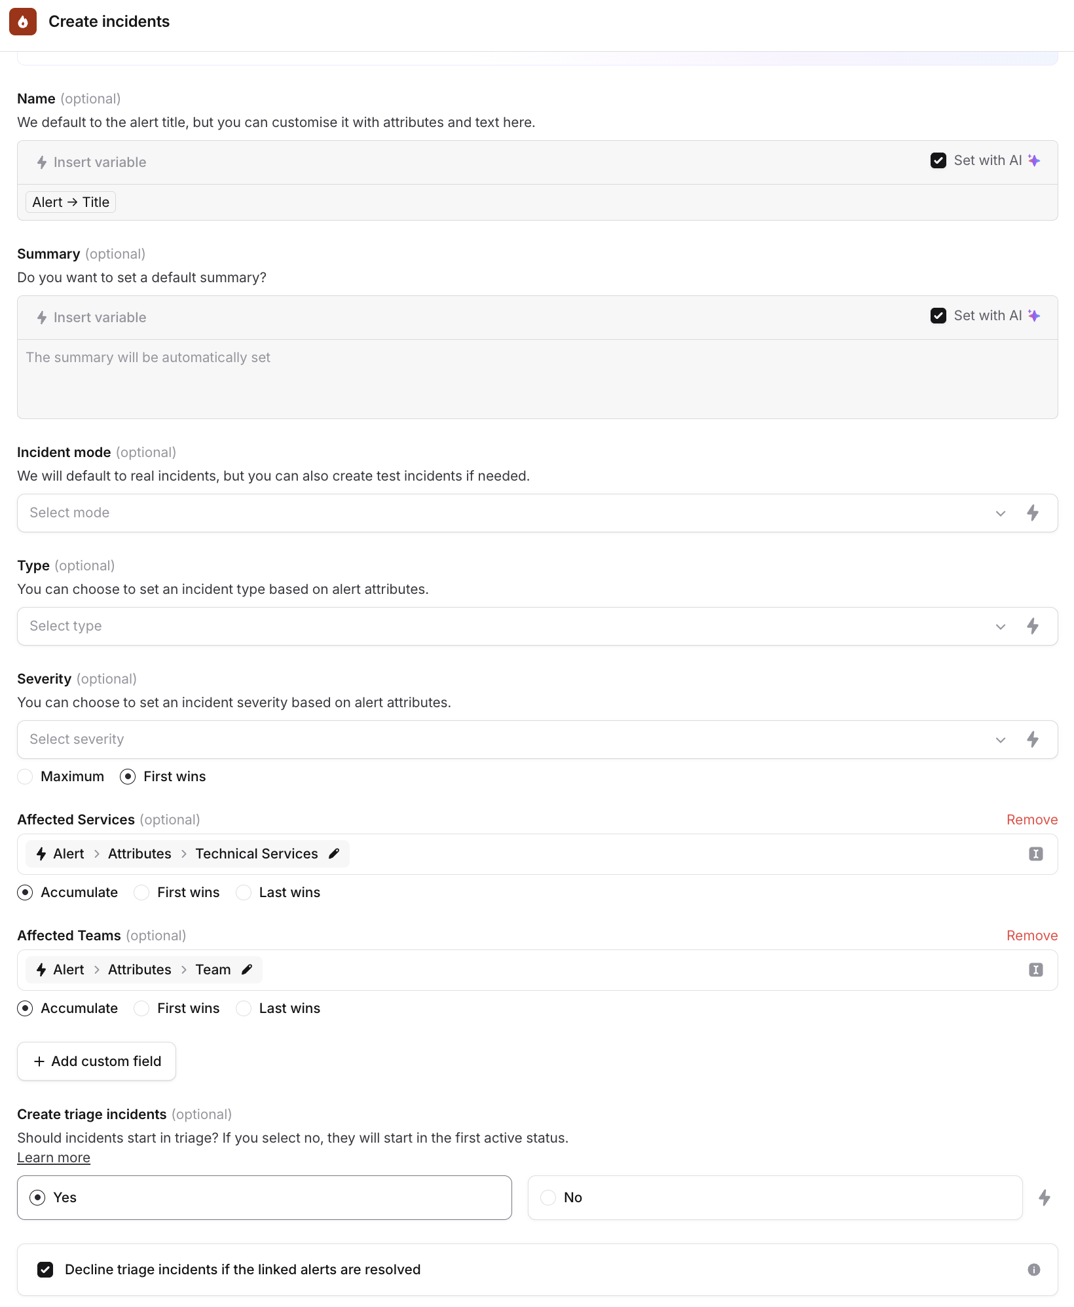Image resolution: width=1074 pixels, height=1307 pixels.
Task: Click info icon beside Decline triage incidents
Action: pyautogui.click(x=1034, y=1270)
